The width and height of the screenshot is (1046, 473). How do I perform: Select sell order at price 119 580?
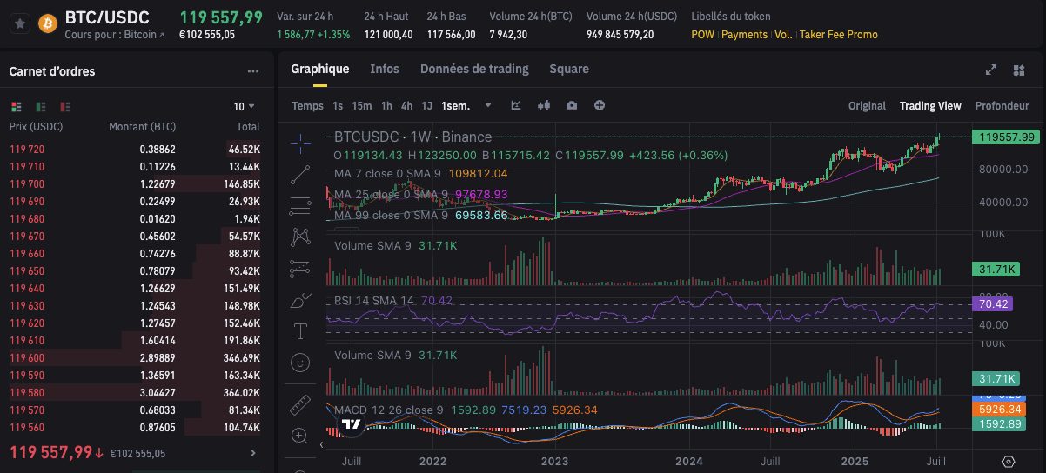tap(135, 393)
